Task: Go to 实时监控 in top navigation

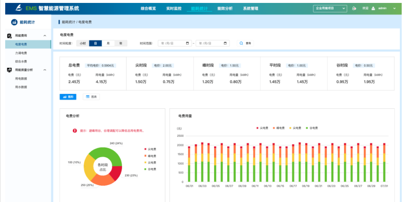Action: coord(174,8)
